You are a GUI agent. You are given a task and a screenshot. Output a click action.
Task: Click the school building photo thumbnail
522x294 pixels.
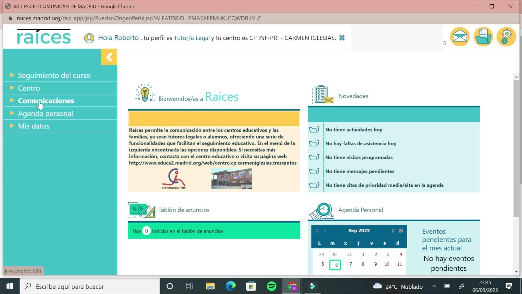[232, 179]
